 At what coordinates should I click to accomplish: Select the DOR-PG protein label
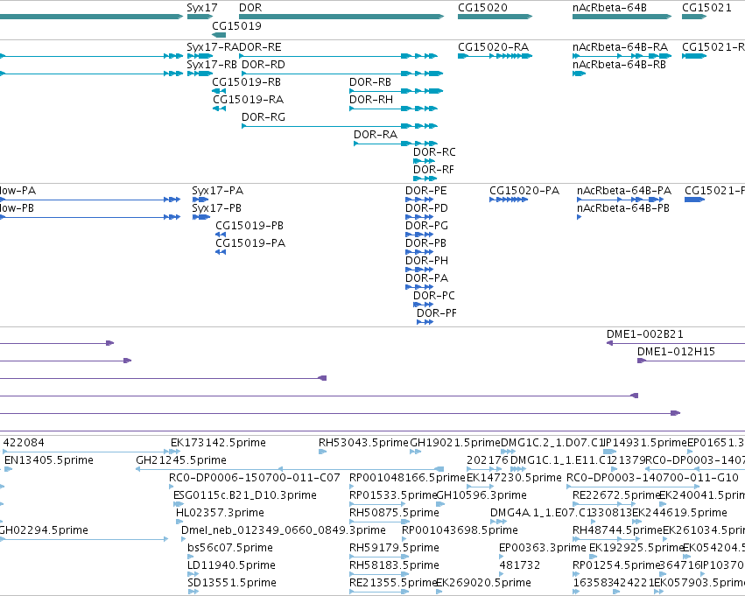pos(426,226)
